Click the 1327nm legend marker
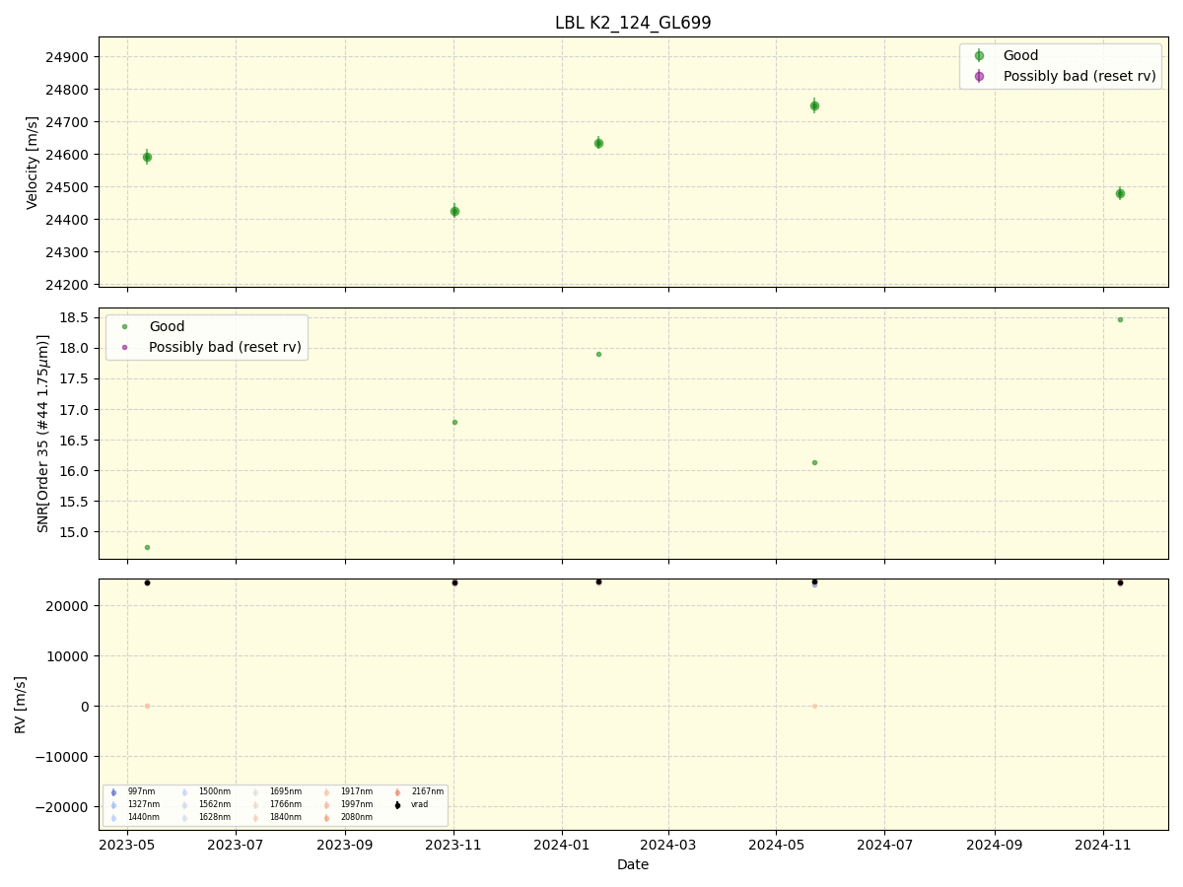This screenshot has height=887, width=1183. coord(113,805)
